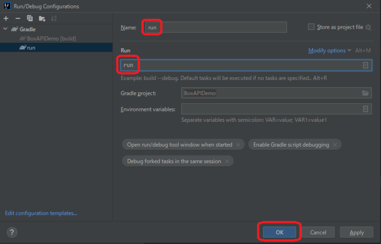Remove the Open run/debug tool window option
The height and width of the screenshot is (244, 381).
(239, 145)
